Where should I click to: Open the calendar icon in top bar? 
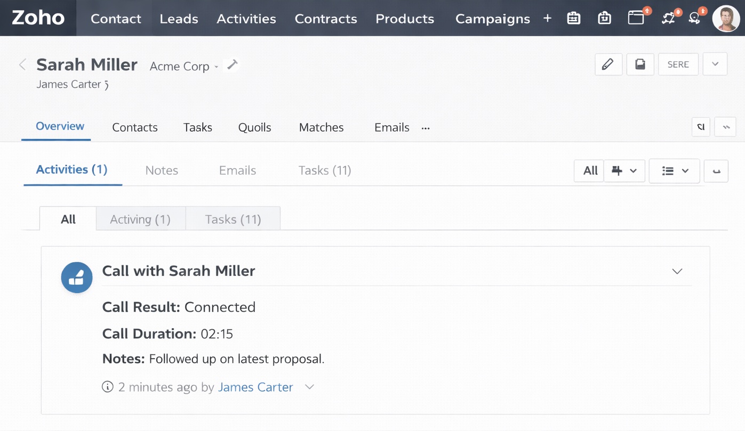click(x=574, y=18)
